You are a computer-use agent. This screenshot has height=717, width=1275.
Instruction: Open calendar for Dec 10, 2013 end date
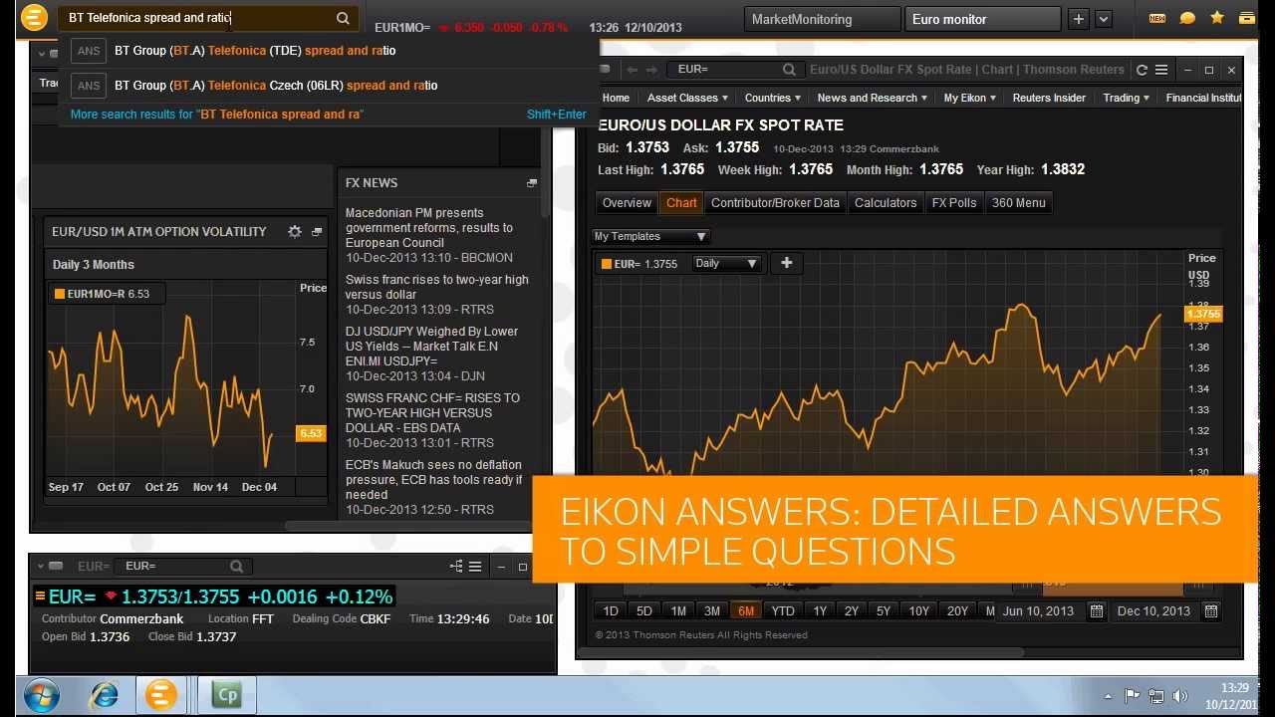click(1211, 611)
